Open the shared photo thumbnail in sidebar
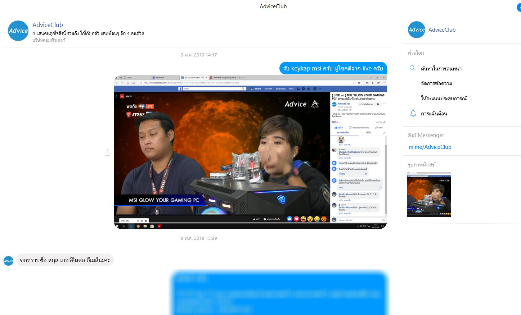 click(429, 195)
